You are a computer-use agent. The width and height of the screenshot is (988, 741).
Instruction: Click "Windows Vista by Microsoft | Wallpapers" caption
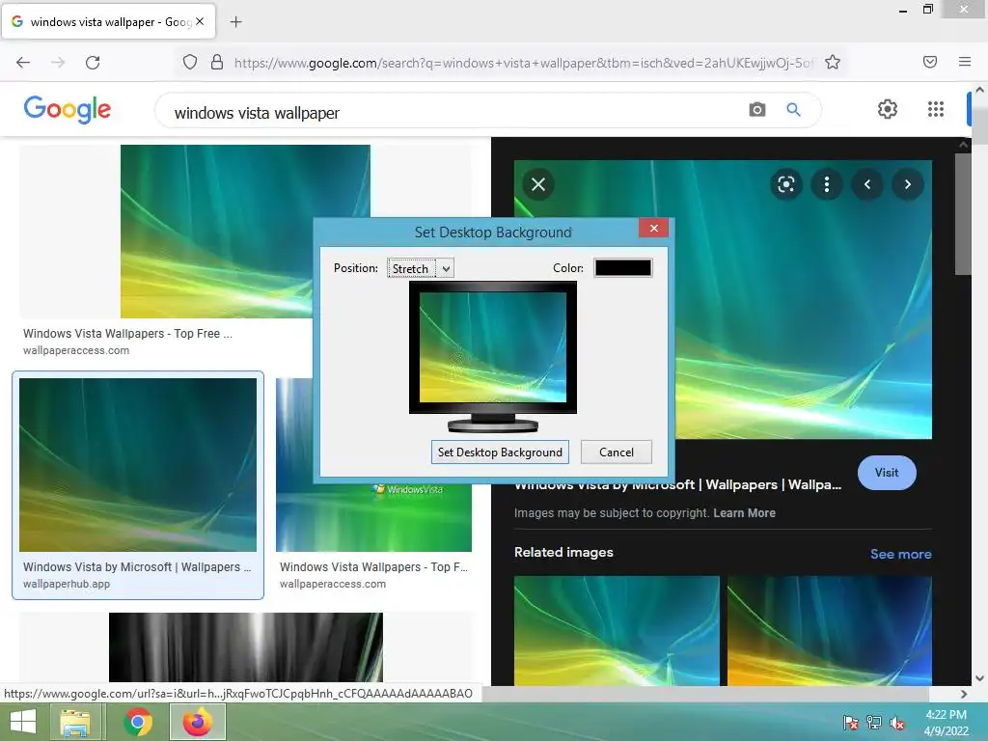137,567
